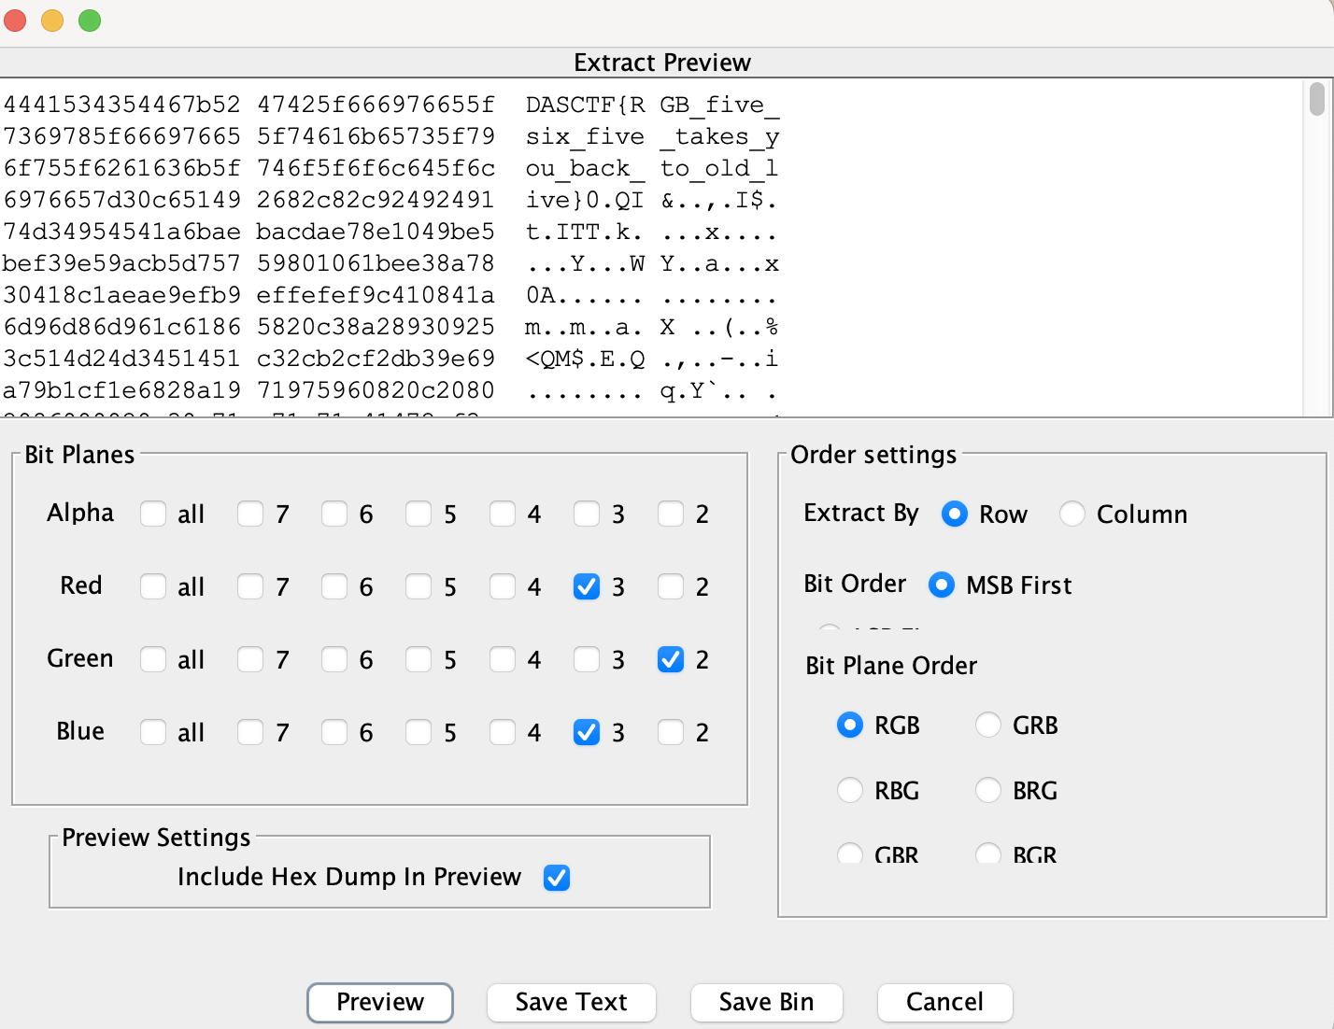Enable Red bit plane 6
This screenshot has width=1334, height=1029.
pos(334,586)
